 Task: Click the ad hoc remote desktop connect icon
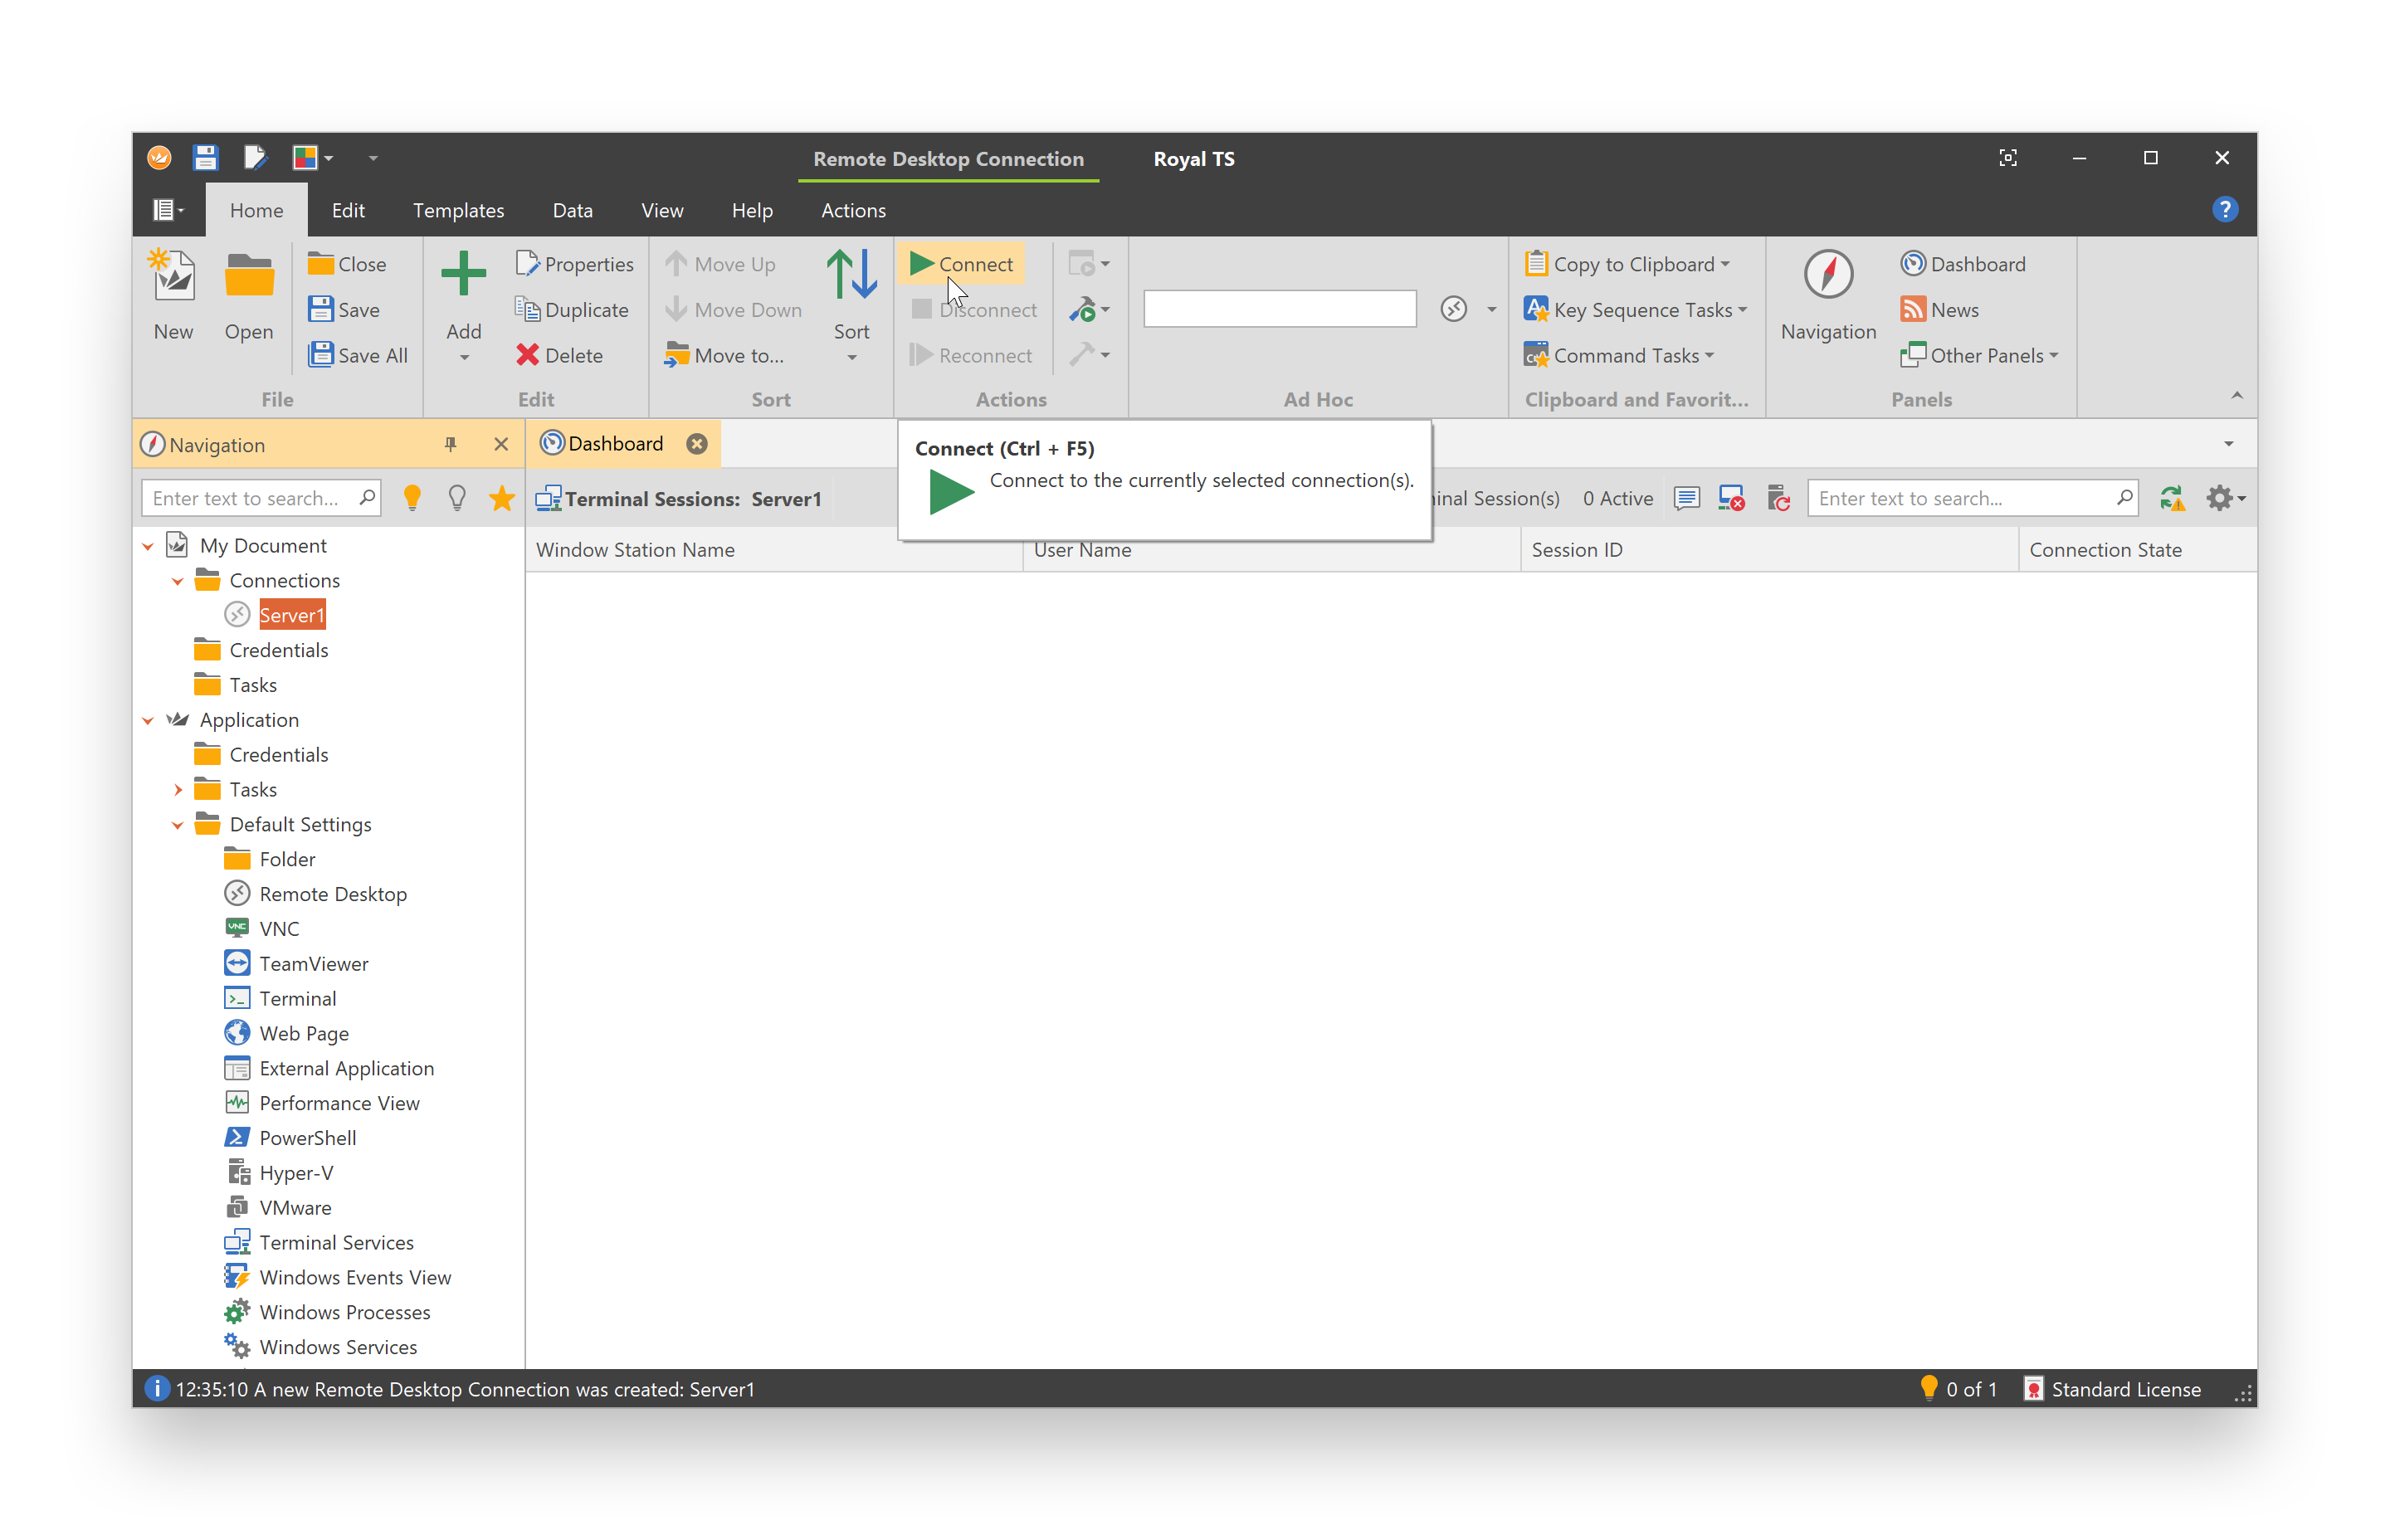point(1453,310)
